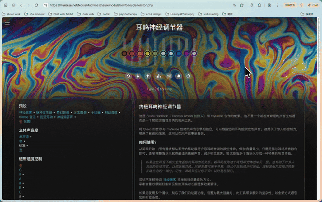Open the about work bookmark folder
The width and height of the screenshot is (322, 202).
tap(11, 14)
